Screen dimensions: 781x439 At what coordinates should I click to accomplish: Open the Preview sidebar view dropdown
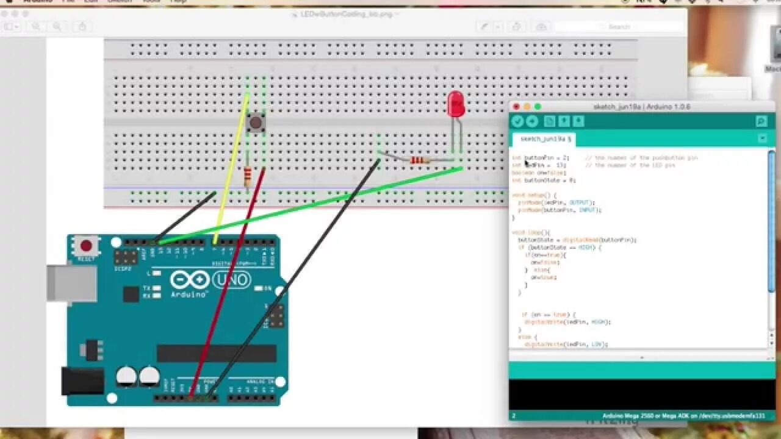(12, 27)
